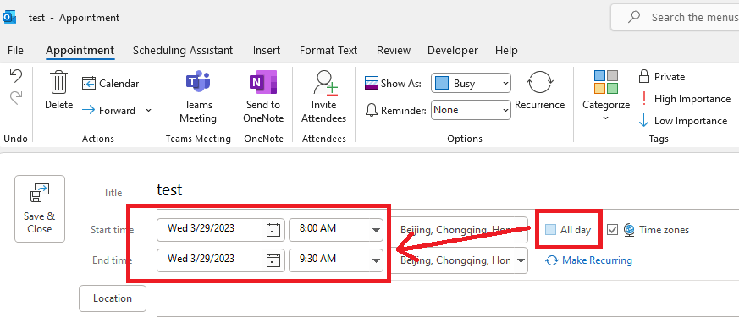Open the Reminder None dropdown

click(x=471, y=110)
